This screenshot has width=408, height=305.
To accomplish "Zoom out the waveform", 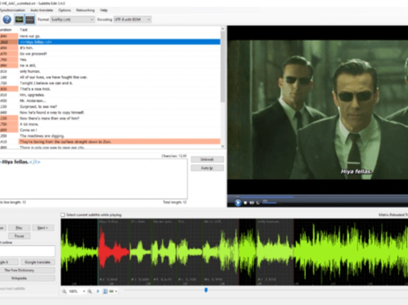I will pyautogui.click(x=64, y=291).
